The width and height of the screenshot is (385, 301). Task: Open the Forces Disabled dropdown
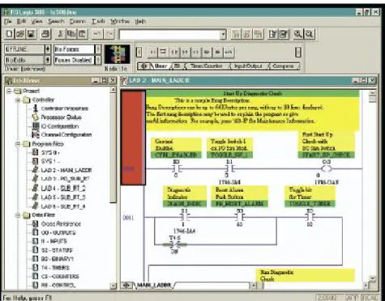coord(98,60)
